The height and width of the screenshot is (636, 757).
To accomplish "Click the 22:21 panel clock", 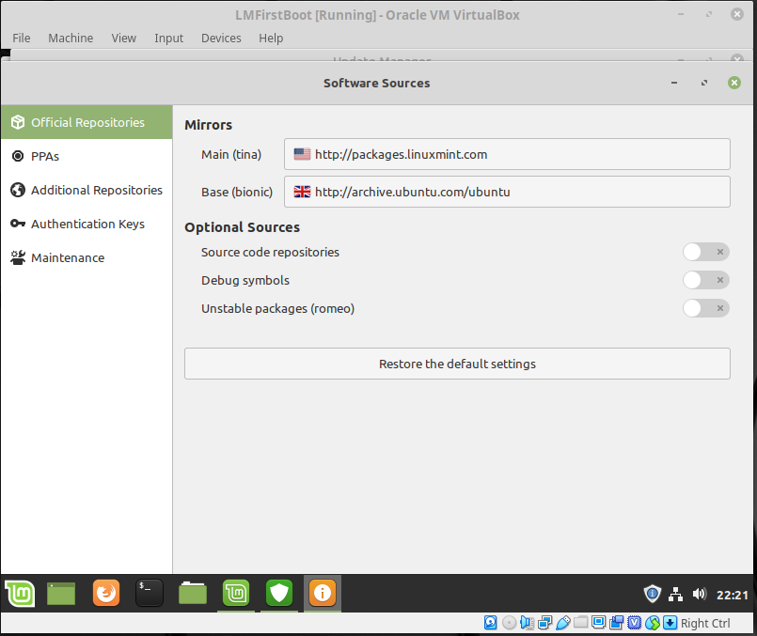I will pos(732,595).
